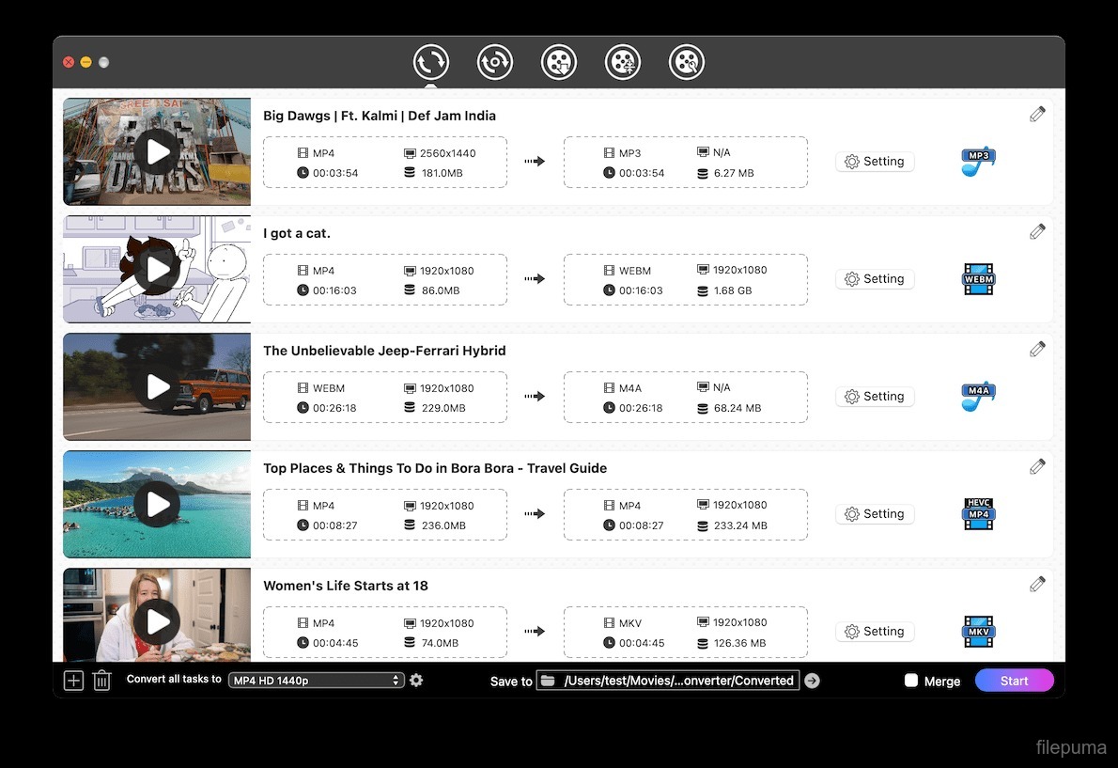Screen dimensions: 1118x768
Task: Open the output folder arrow button
Action: (x=813, y=681)
